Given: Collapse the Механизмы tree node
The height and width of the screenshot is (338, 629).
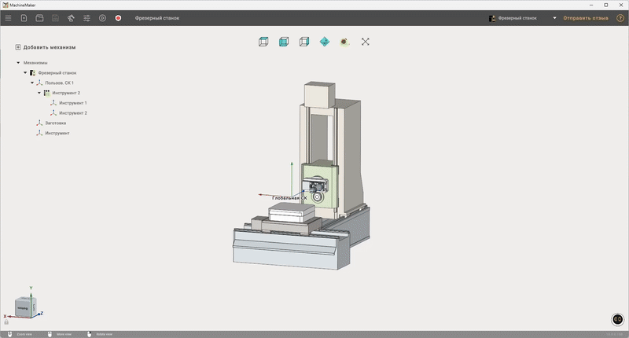Looking at the screenshot, I should [x=18, y=63].
